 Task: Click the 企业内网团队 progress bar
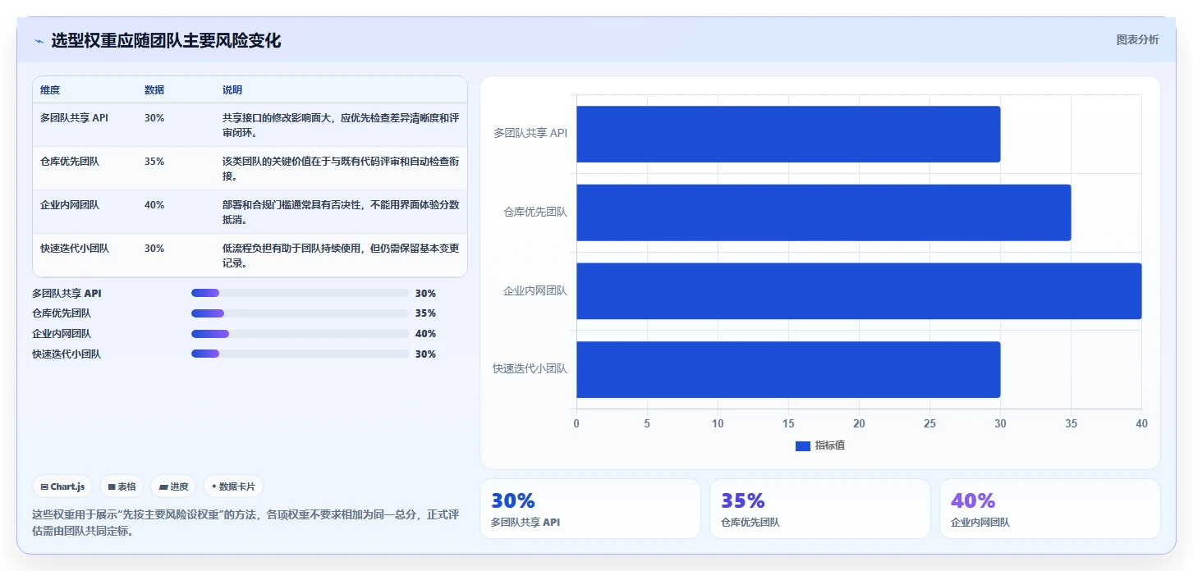coord(300,334)
